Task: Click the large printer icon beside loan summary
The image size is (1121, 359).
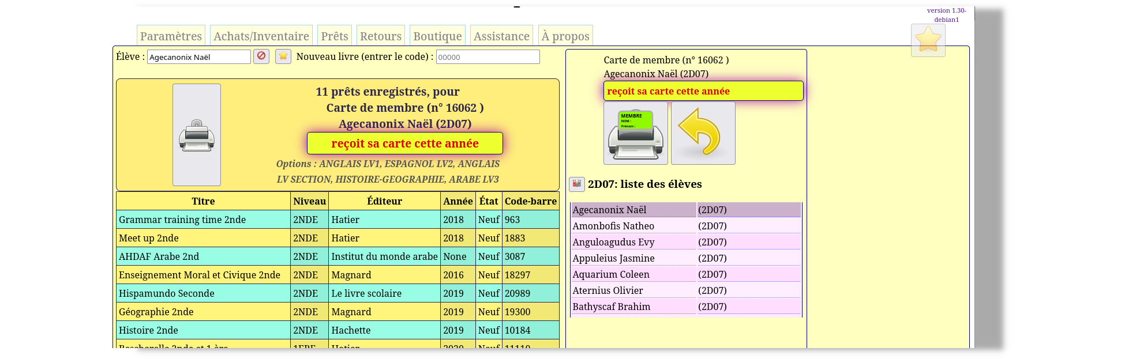Action: 196,135
